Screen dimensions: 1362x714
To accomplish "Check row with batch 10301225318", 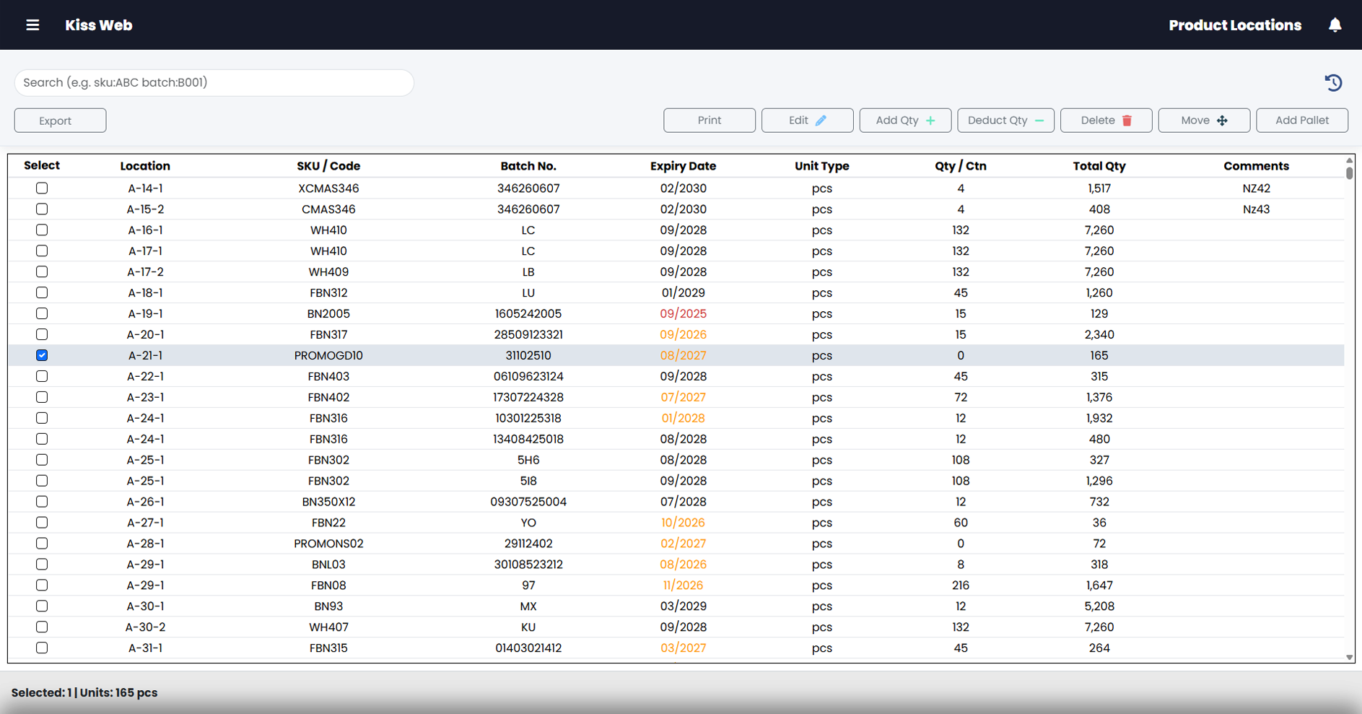I will (42, 418).
